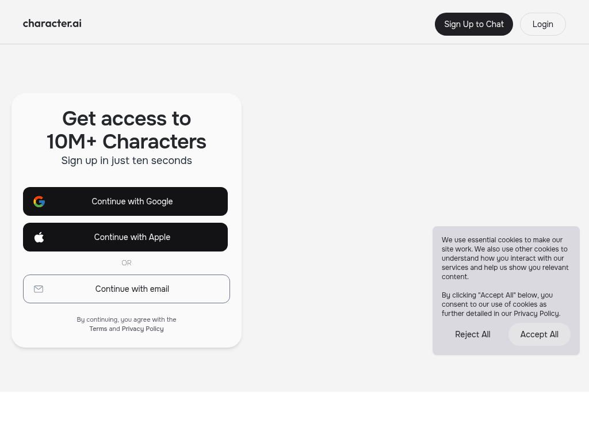The width and height of the screenshot is (589, 442).
Task: Open Privacy Policy link below signup buttons
Action: coord(143,329)
